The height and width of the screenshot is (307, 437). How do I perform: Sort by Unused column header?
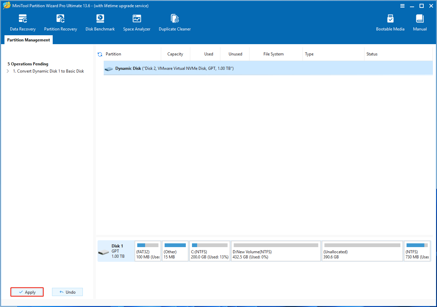point(235,54)
